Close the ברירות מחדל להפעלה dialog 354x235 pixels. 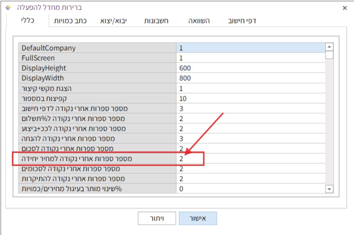coord(344,8)
